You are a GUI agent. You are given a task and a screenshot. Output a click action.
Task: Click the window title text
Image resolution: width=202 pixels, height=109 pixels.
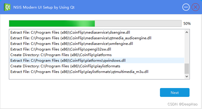point(44,7)
